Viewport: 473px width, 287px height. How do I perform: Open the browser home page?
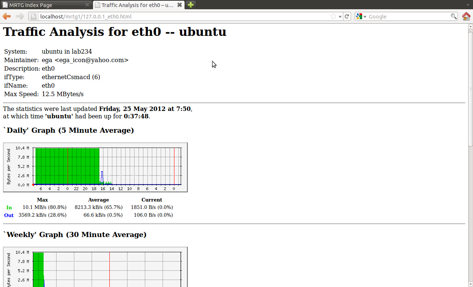pos(466,16)
